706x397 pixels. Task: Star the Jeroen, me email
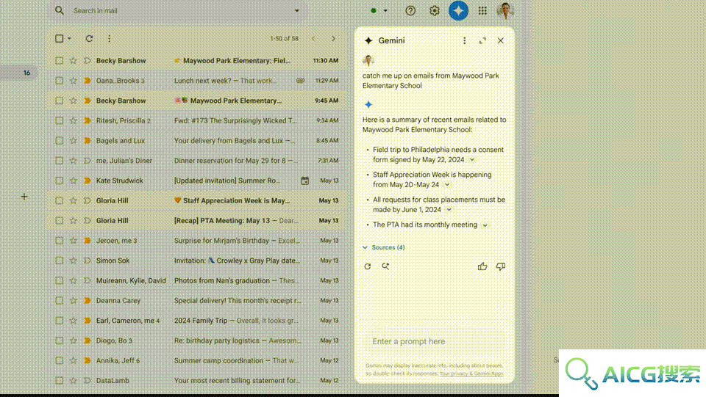(x=73, y=240)
